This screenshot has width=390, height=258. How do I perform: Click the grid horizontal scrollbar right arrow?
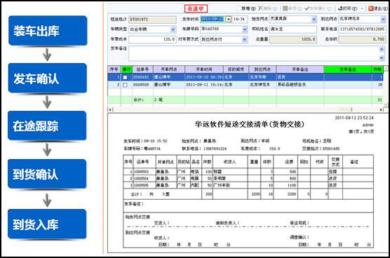381,109
